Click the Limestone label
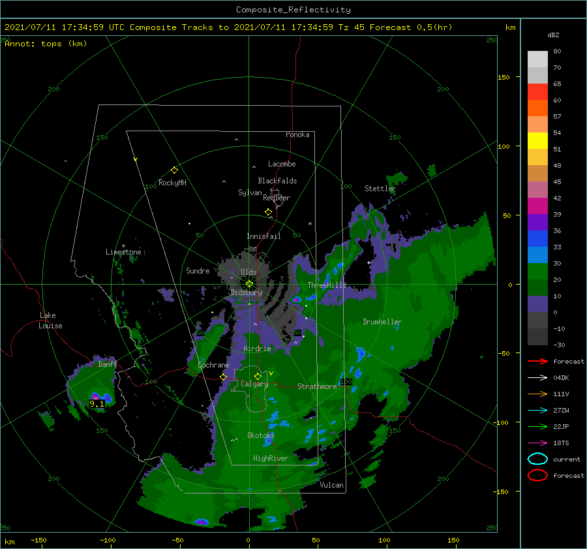Viewport: 587px width, 549px height. point(123,252)
